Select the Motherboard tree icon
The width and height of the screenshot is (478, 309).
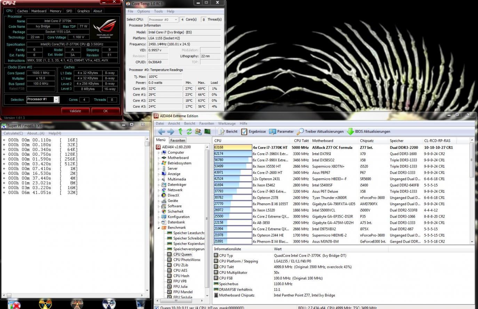click(x=164, y=157)
